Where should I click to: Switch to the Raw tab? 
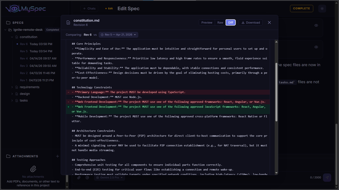pyautogui.click(x=220, y=23)
